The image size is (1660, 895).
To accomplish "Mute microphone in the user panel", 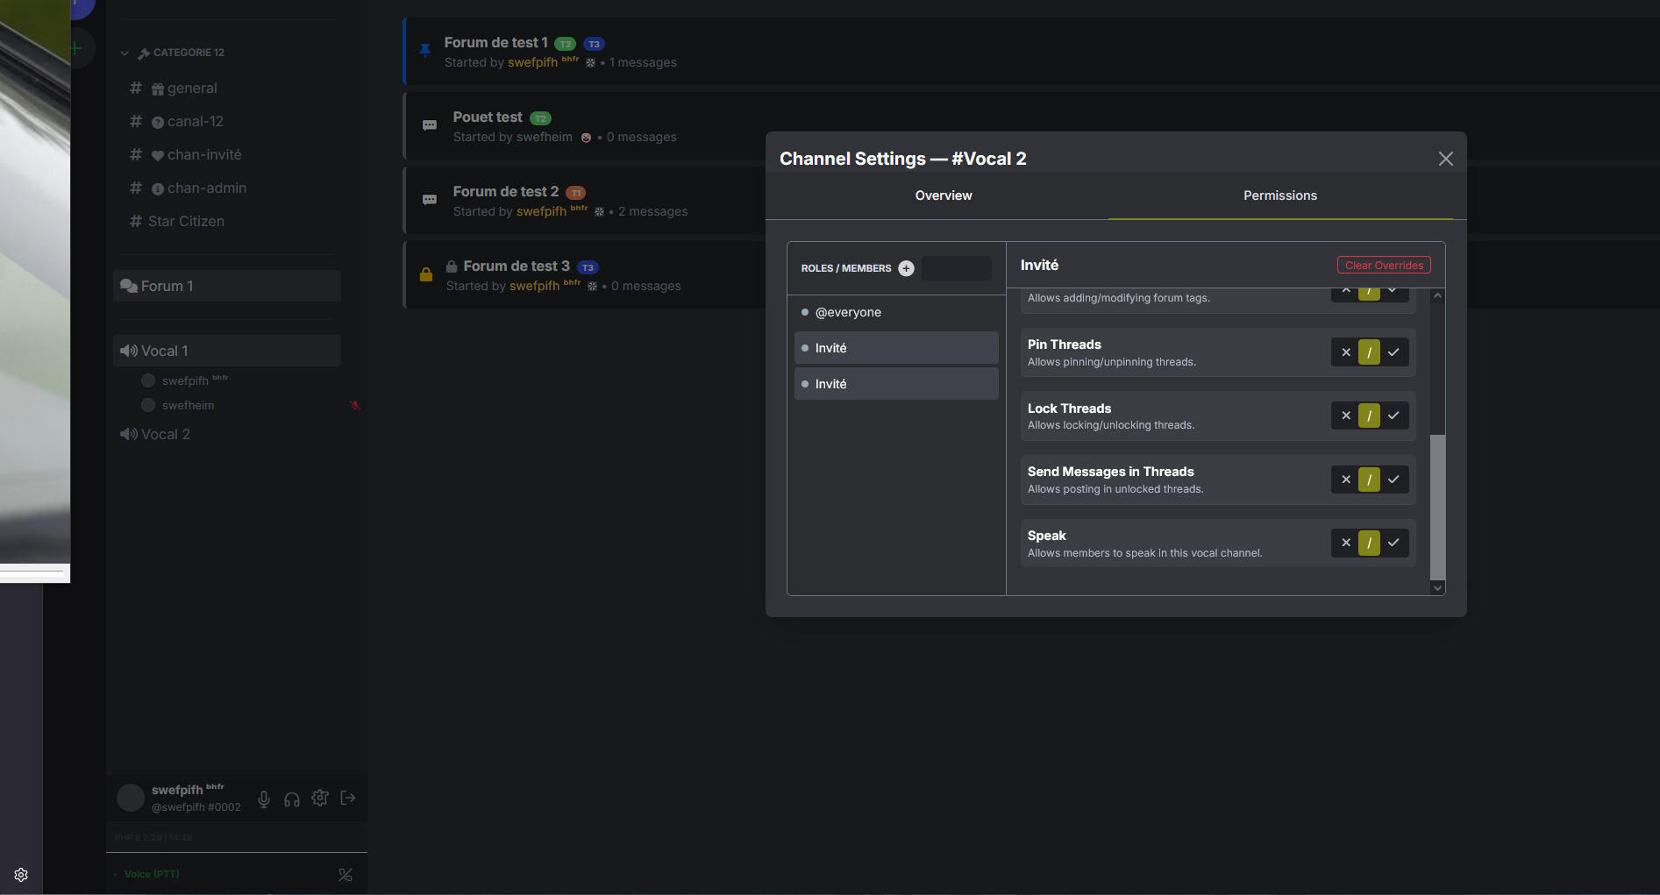I will coord(264,799).
